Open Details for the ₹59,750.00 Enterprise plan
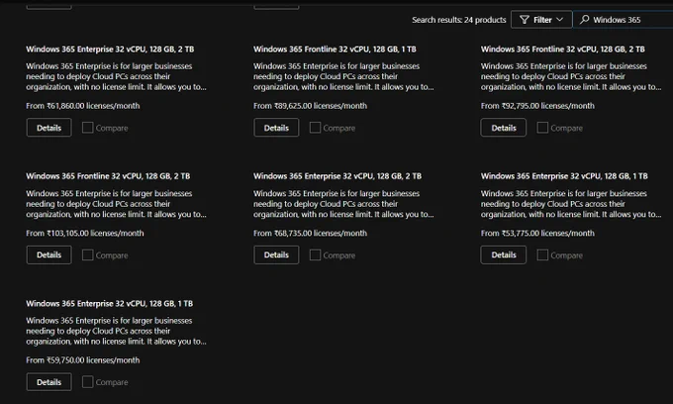Image resolution: width=673 pixels, height=404 pixels. pyautogui.click(x=48, y=382)
